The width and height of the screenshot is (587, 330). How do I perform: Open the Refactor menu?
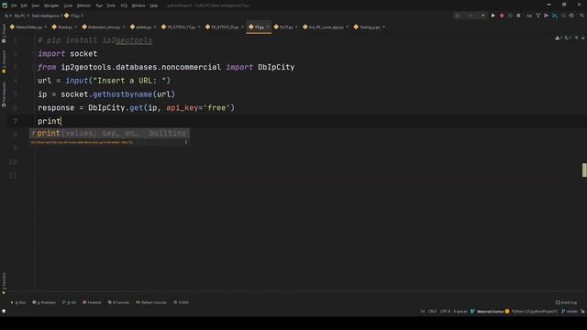click(83, 5)
